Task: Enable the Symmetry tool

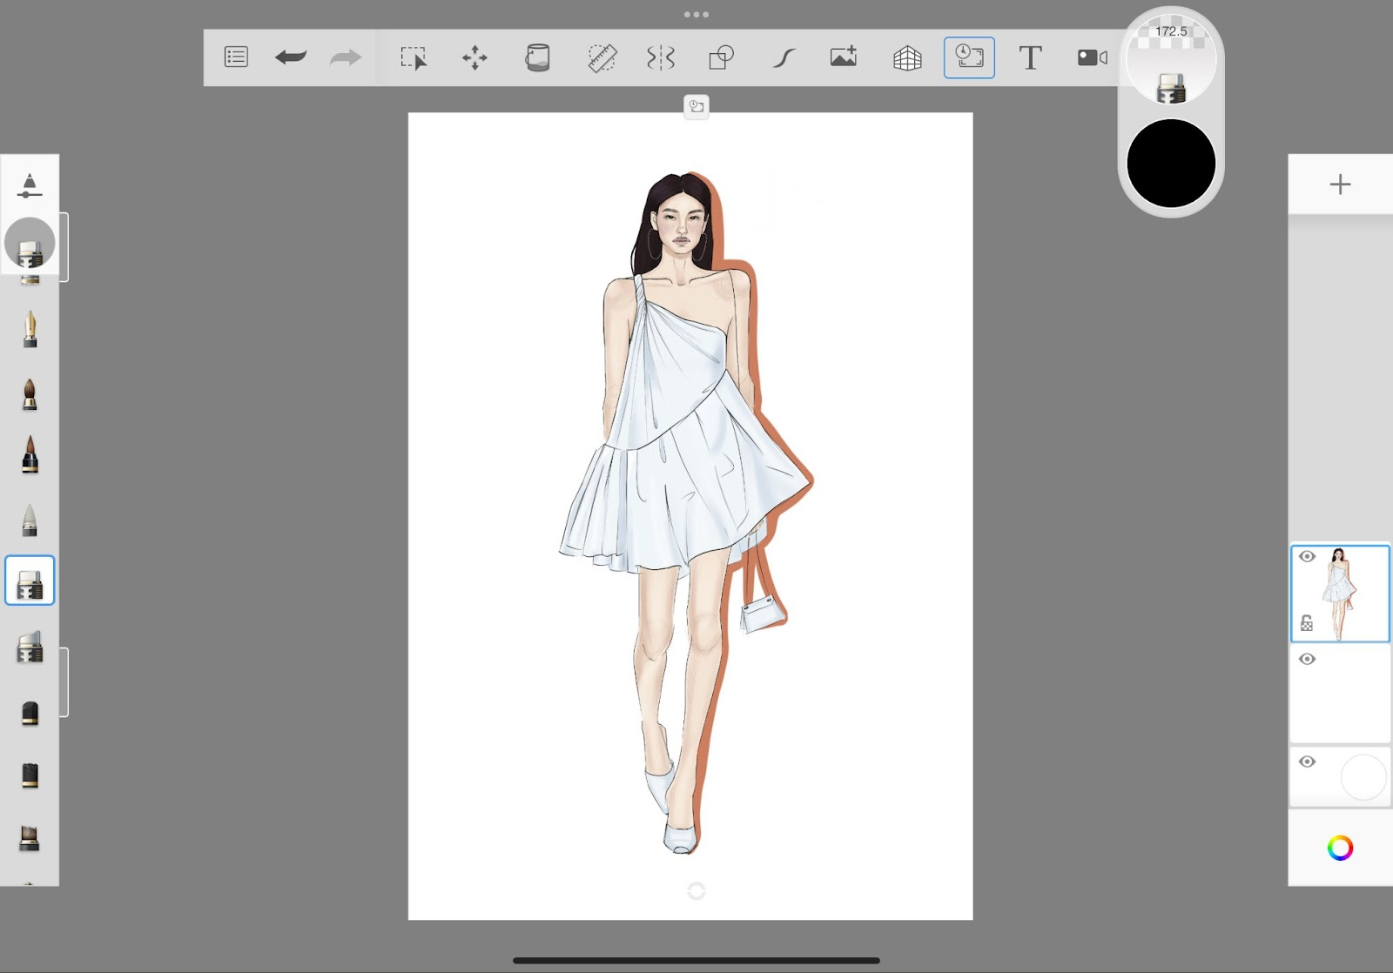Action: point(661,57)
